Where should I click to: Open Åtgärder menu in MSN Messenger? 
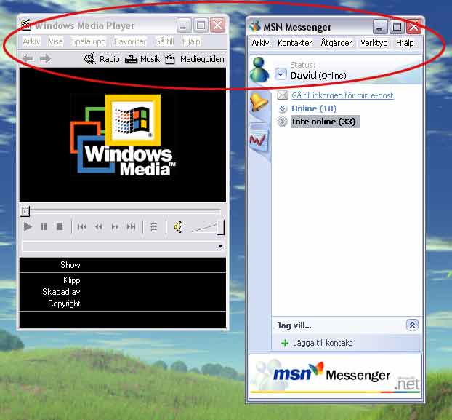336,43
